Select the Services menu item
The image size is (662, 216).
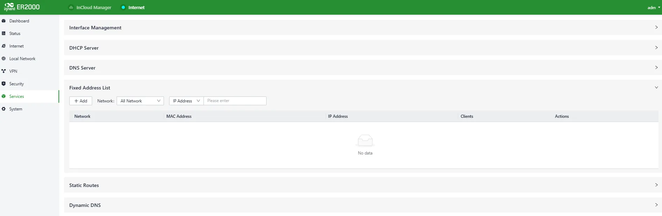pyautogui.click(x=29, y=96)
